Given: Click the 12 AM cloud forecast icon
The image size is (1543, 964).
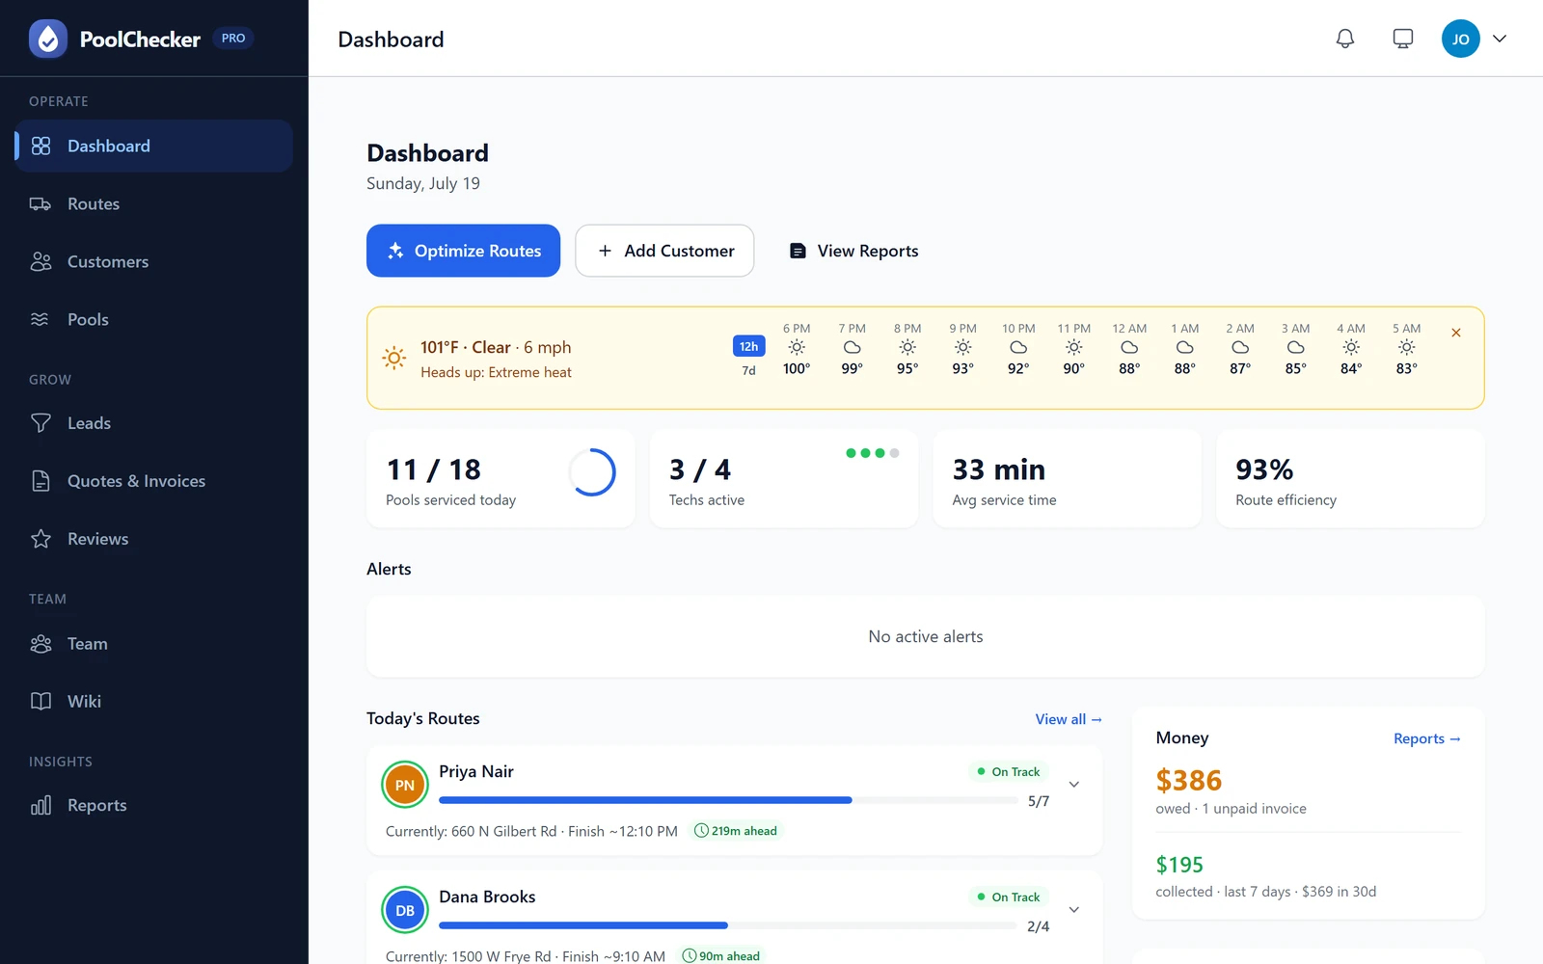Looking at the screenshot, I should tap(1129, 347).
